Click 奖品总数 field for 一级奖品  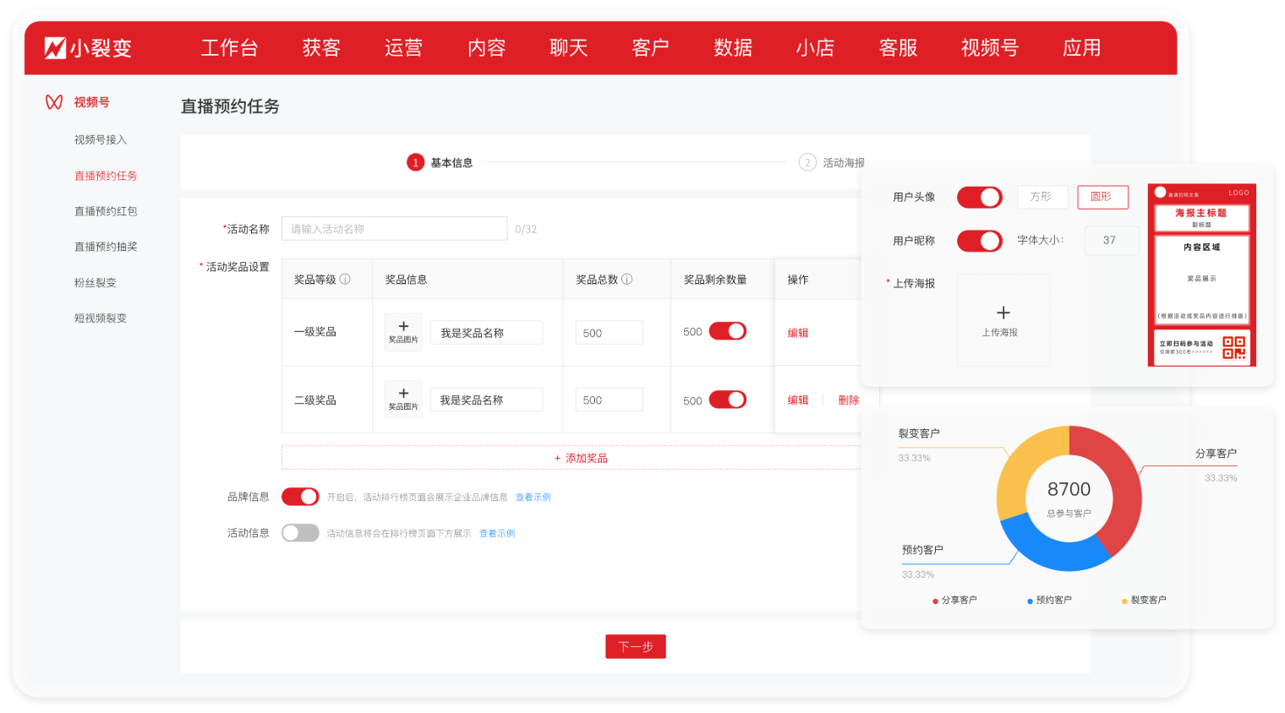[609, 333]
